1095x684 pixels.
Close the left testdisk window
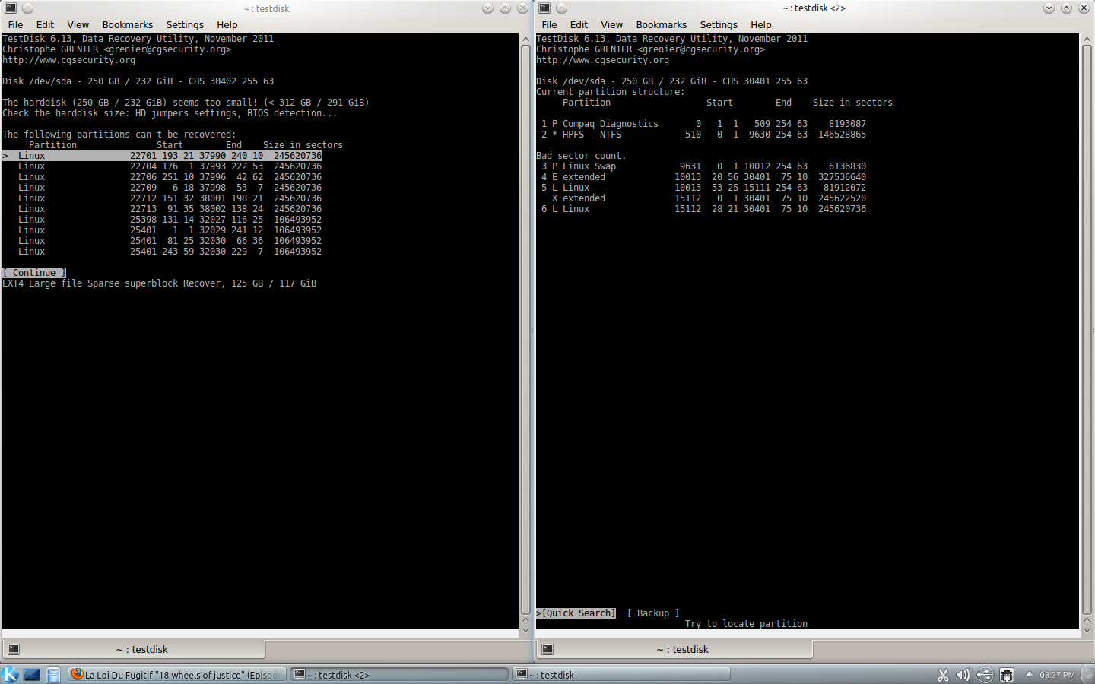(522, 8)
